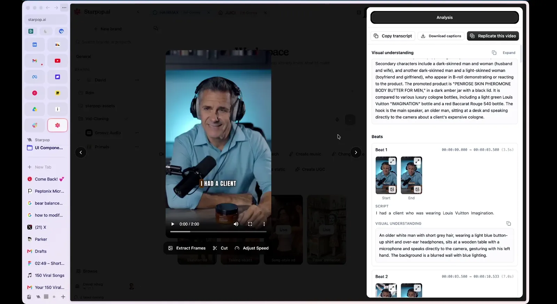
Task: Open the video player more options menu
Action: pos(264,224)
